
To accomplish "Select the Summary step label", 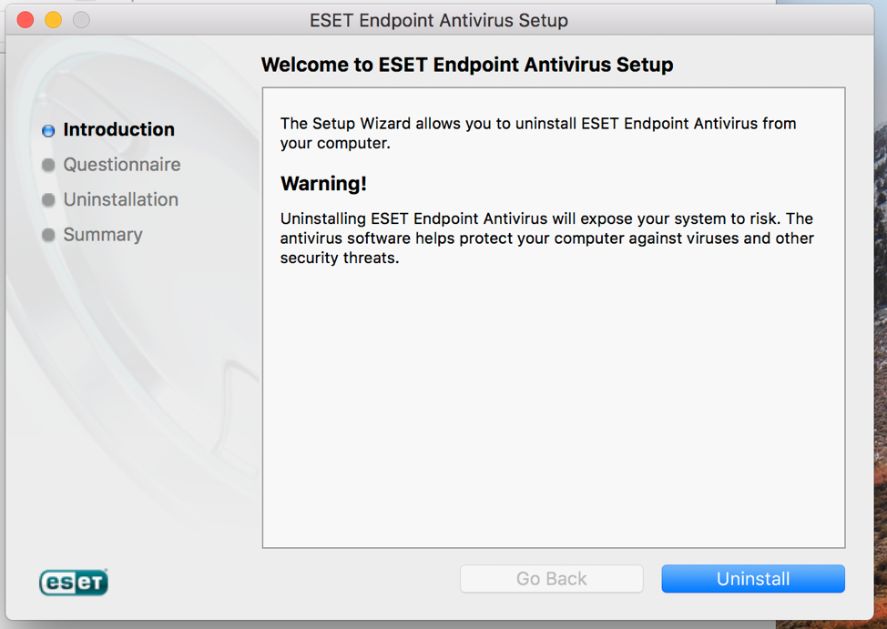I will pyautogui.click(x=103, y=235).
